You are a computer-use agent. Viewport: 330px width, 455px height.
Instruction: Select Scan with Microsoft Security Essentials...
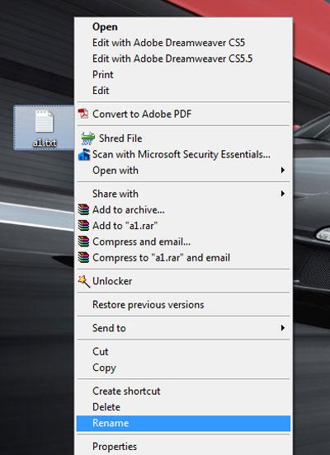183,154
